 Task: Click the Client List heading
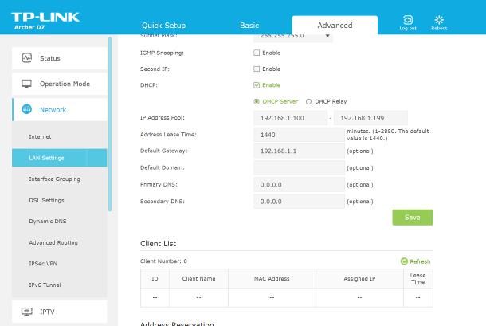tap(158, 243)
